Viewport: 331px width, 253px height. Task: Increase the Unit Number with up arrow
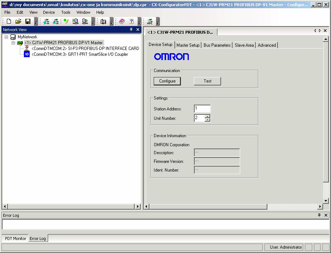(208, 116)
